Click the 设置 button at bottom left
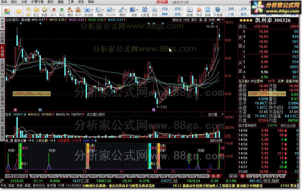This screenshot has width=302, height=191. pyautogui.click(x=9, y=176)
